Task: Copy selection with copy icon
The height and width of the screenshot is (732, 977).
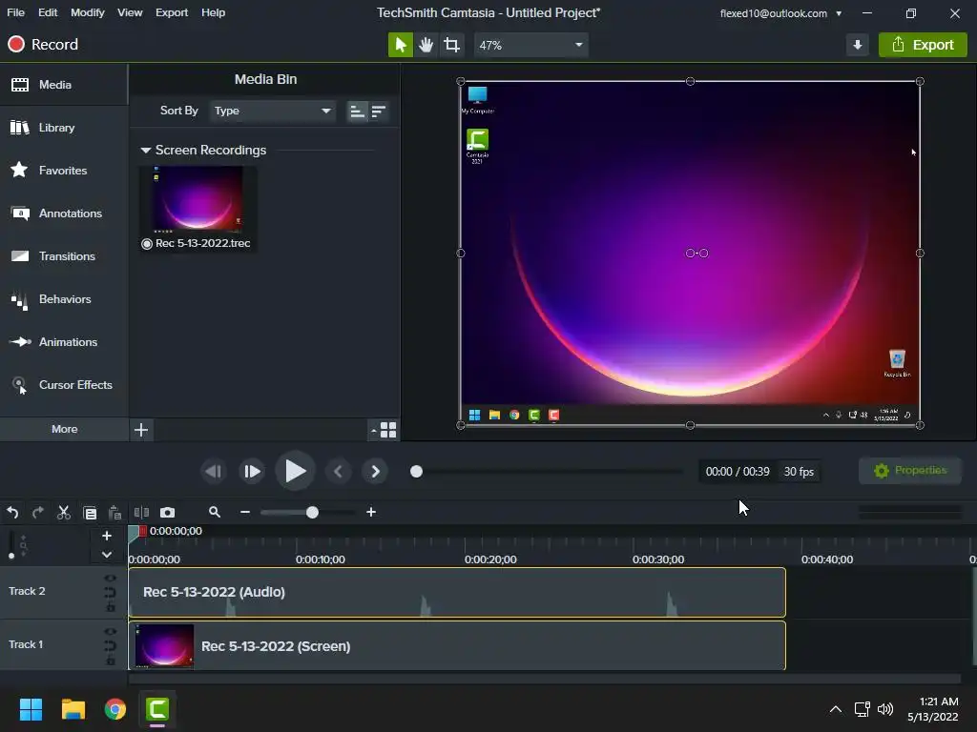Action: tap(90, 512)
